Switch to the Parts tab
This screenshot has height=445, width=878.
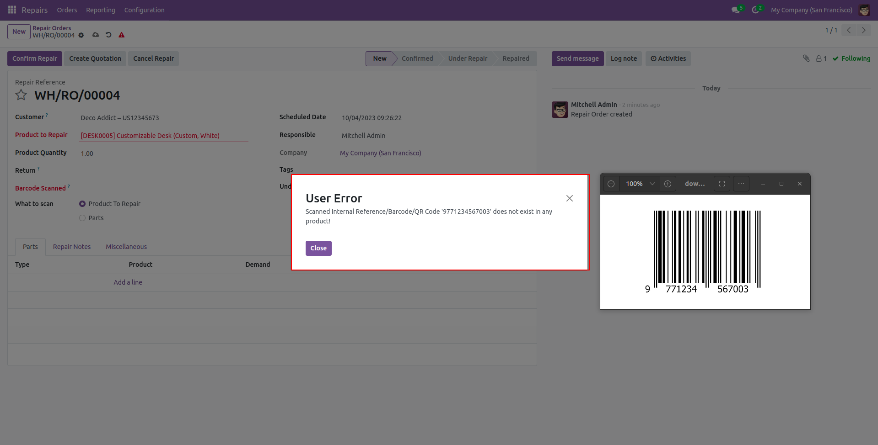coord(30,247)
